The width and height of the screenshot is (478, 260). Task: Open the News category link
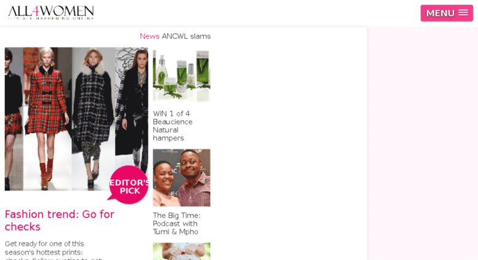pyautogui.click(x=149, y=36)
